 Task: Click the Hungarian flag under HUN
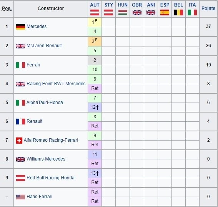tap(123, 13)
